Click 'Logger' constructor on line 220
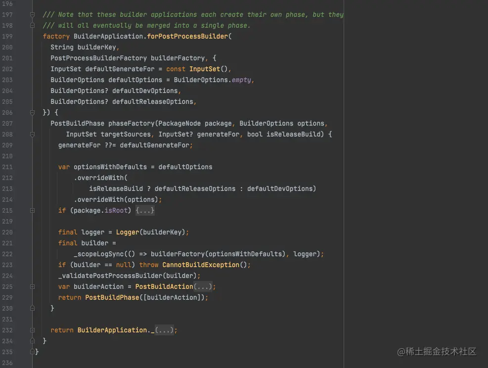Viewport: 488px width, 368px height. click(x=128, y=232)
